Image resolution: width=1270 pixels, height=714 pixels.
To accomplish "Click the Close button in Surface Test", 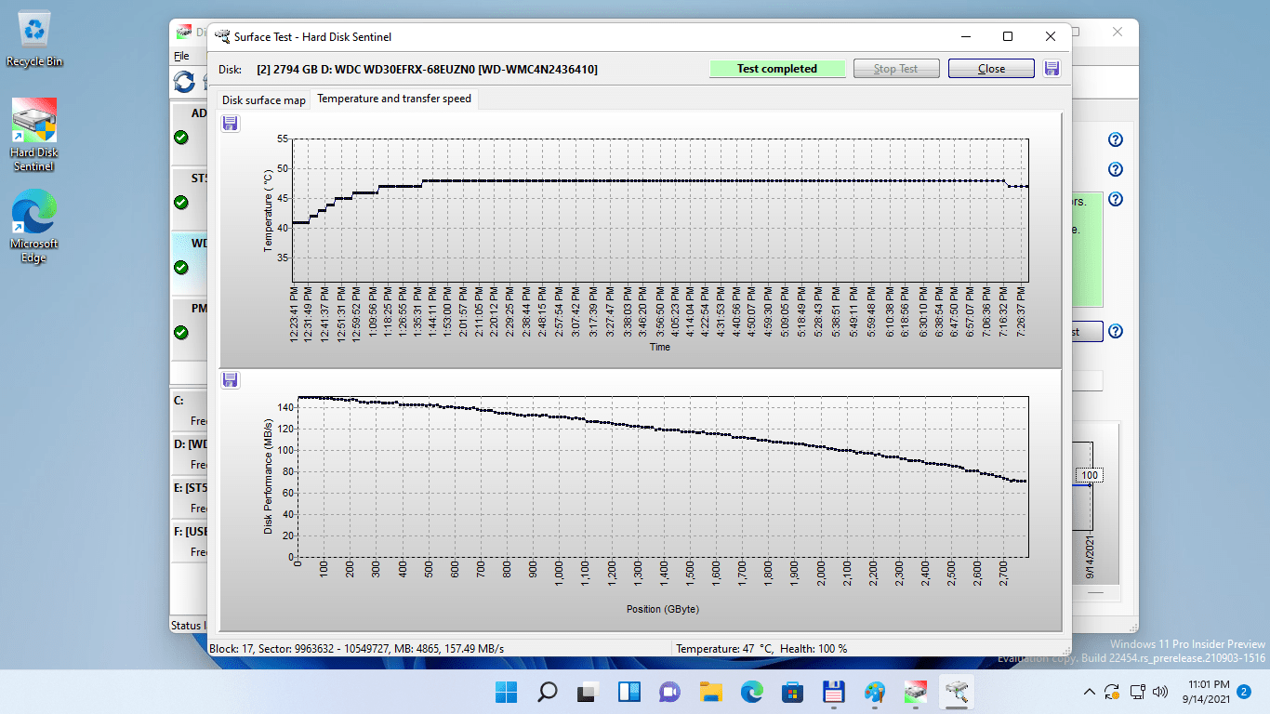I will (x=991, y=69).
